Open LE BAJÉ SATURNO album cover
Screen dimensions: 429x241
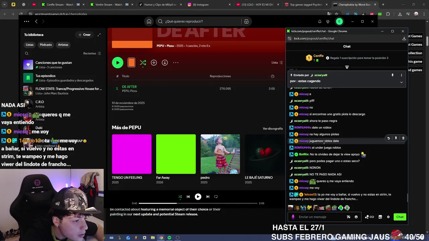click(x=264, y=154)
